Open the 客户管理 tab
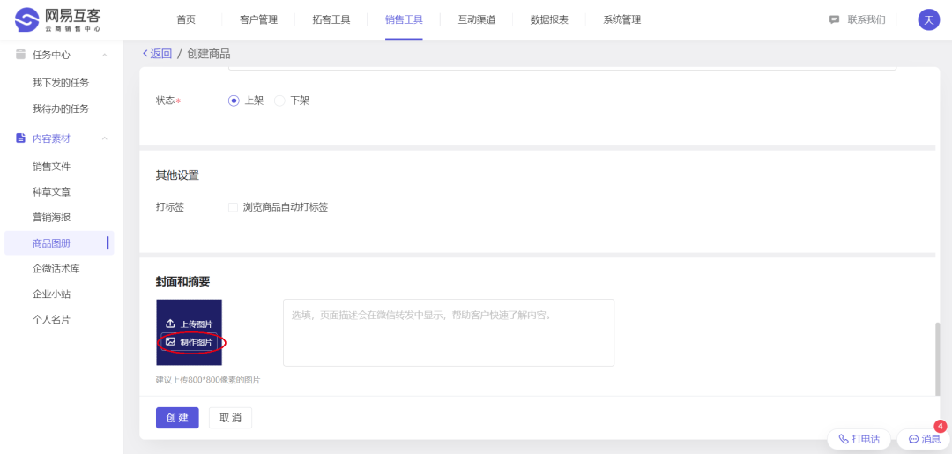Viewport: 952px width, 454px height. (258, 19)
